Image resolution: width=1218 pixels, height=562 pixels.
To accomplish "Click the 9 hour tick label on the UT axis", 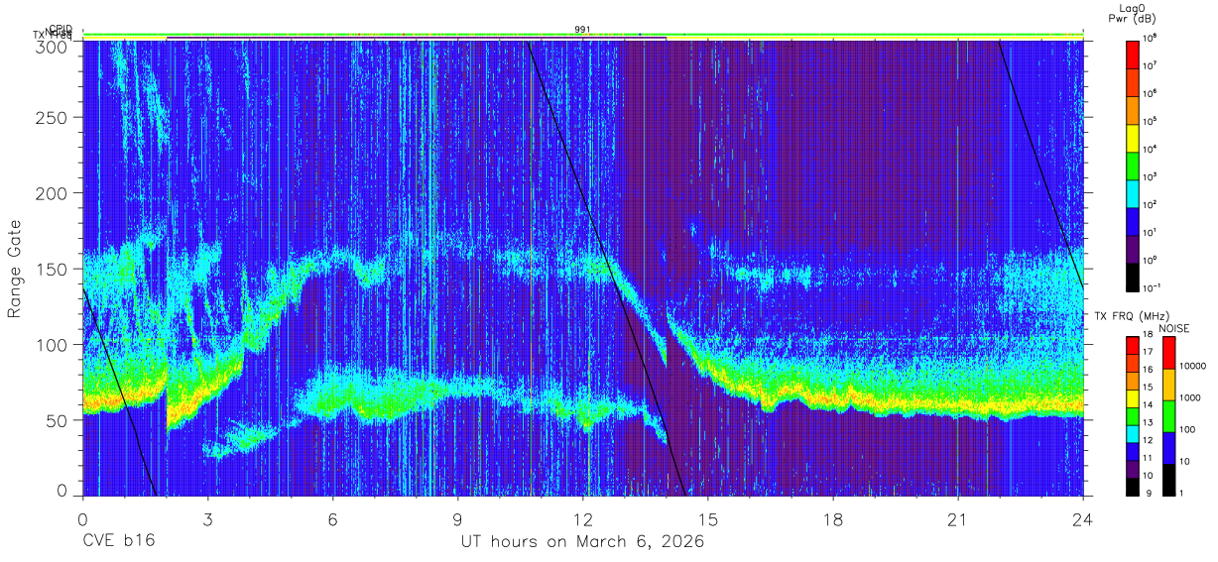I will pyautogui.click(x=458, y=519).
